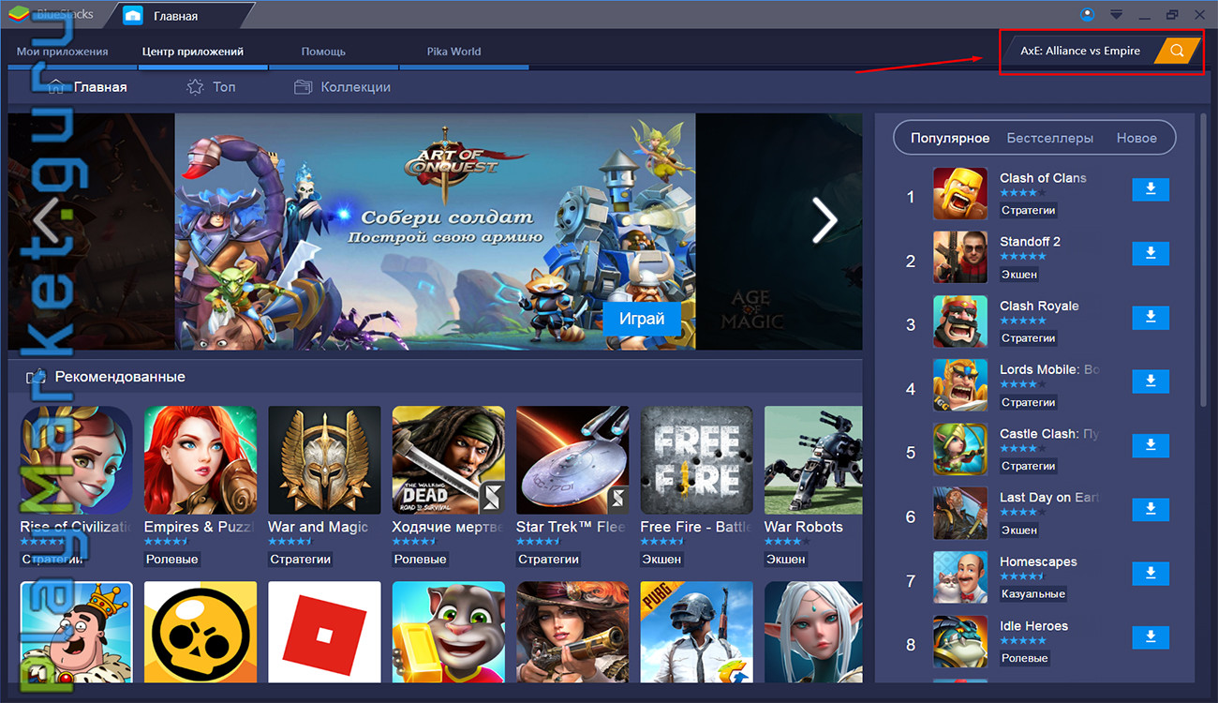Click the Idle Heroes title text
This screenshot has height=703, width=1218.
point(1033,625)
